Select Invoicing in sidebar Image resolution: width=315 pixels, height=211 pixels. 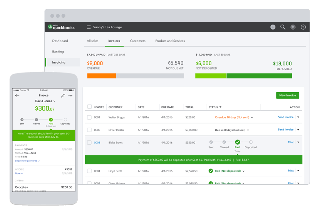click(62, 62)
